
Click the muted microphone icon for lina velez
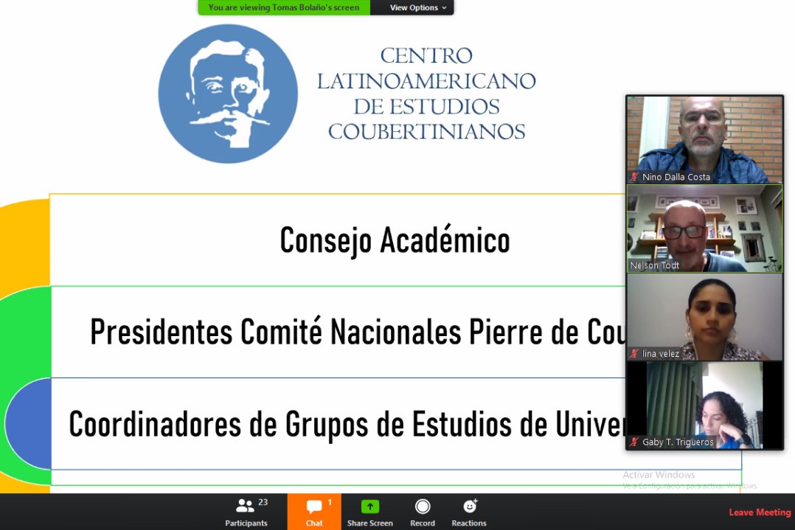coord(634,353)
